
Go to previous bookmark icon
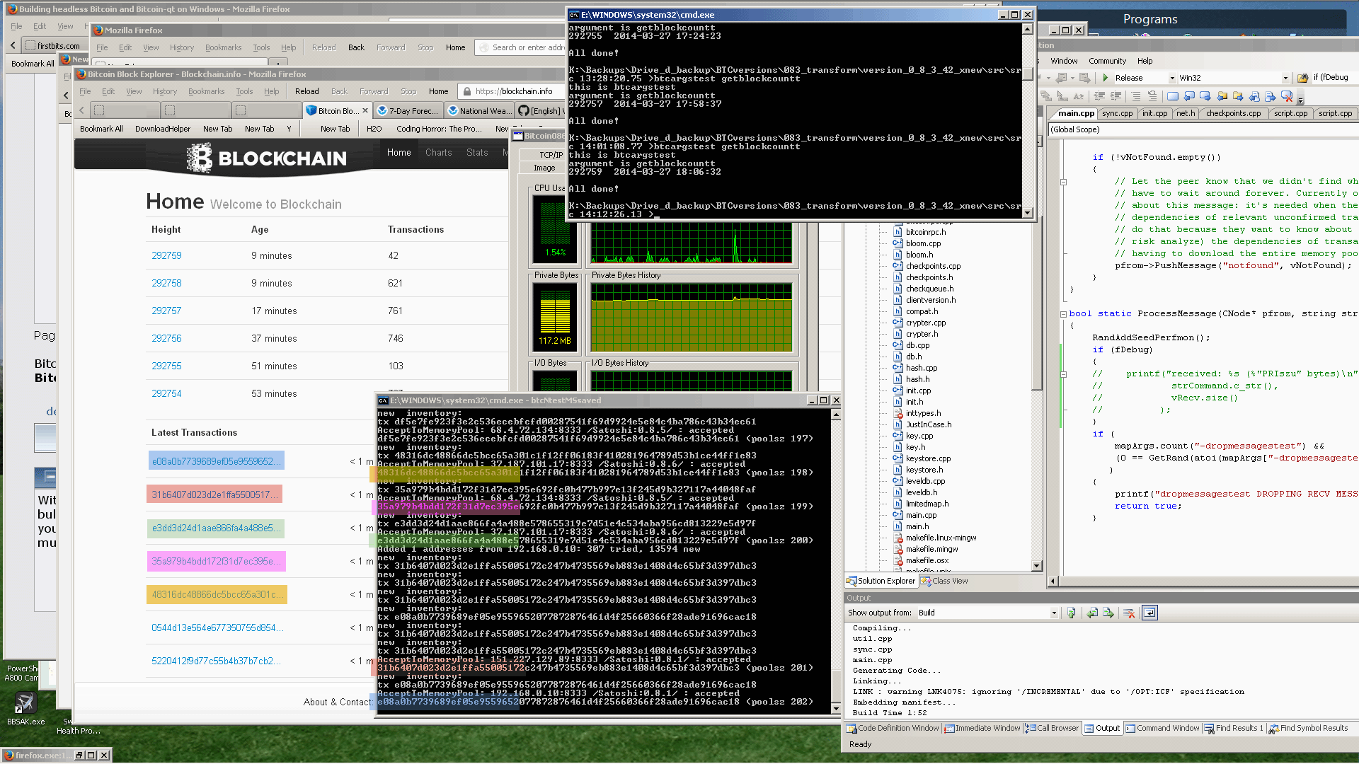(1189, 96)
